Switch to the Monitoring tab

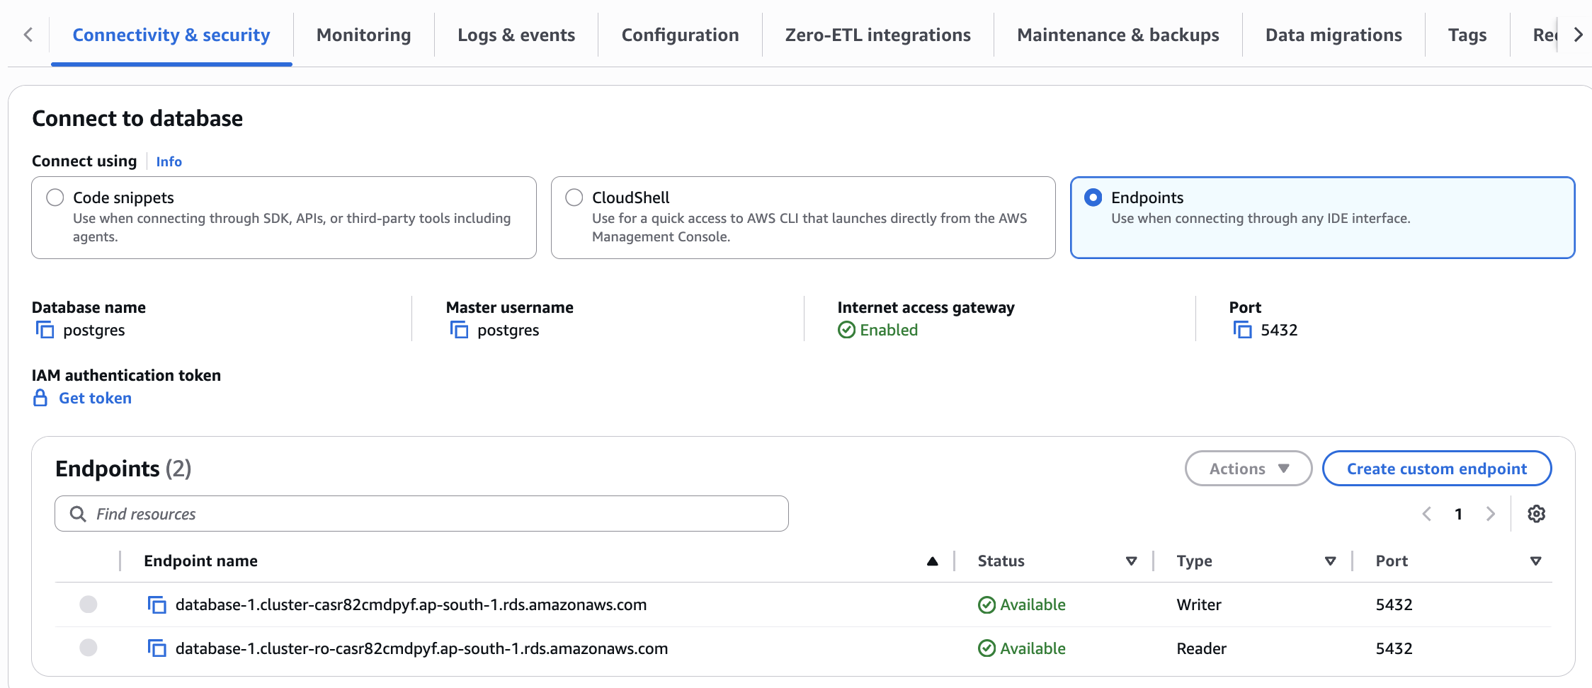click(x=363, y=34)
